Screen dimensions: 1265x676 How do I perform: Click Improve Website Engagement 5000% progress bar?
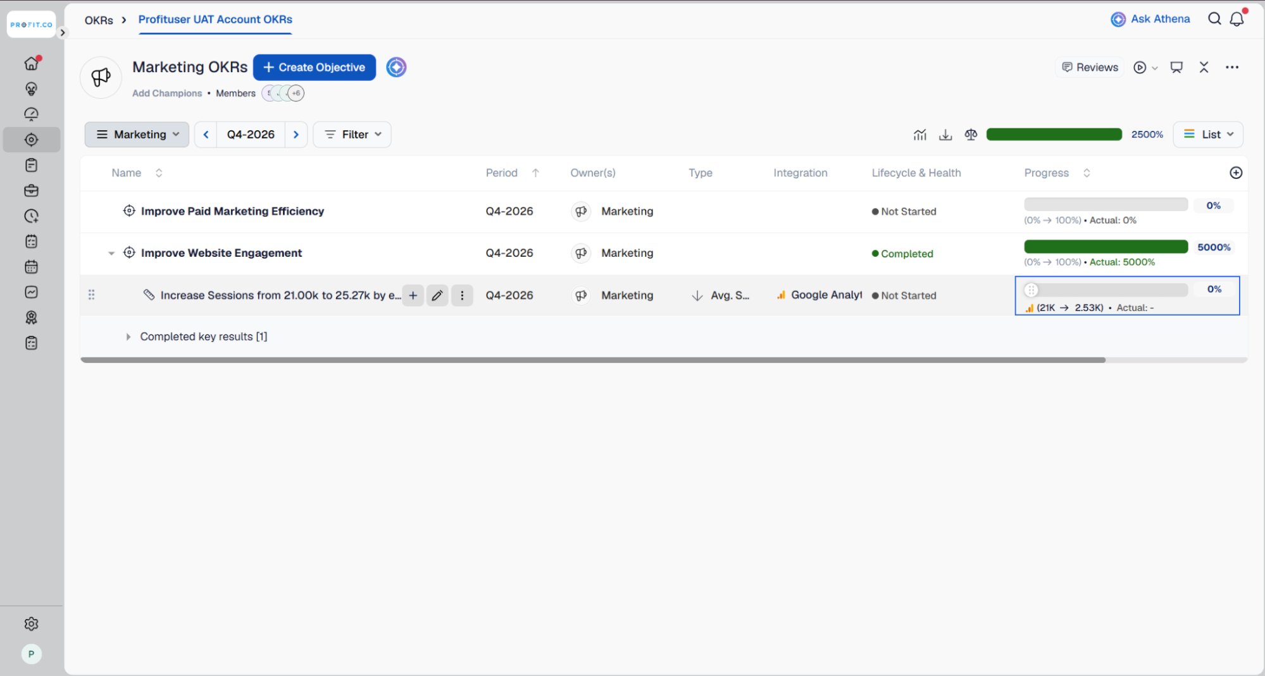tap(1106, 247)
